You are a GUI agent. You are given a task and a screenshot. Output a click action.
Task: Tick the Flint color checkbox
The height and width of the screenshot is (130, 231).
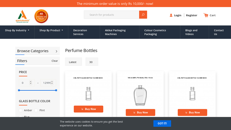point(36,110)
